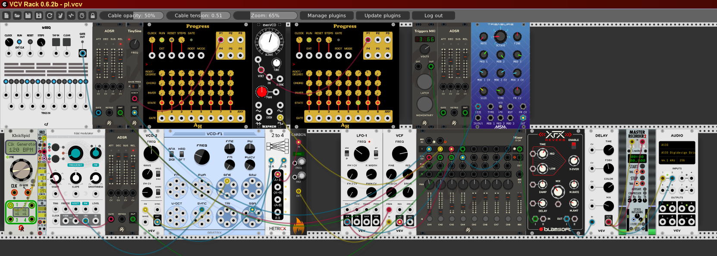717x256 pixels.
Task: Click the Disconnect cables icon in toolbar
Action: tap(60, 16)
